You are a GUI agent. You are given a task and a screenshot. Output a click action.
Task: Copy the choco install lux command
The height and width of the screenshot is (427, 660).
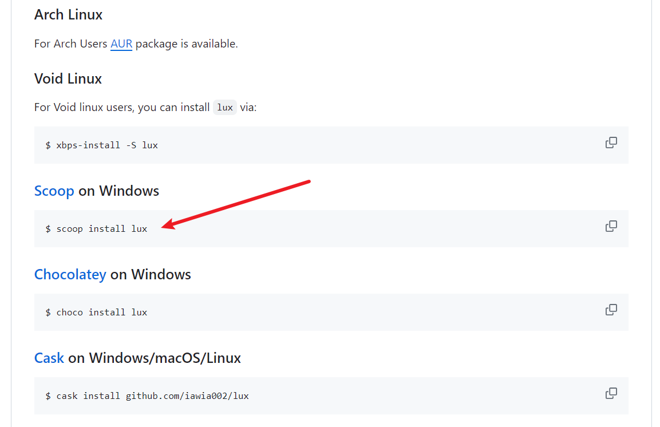[611, 310]
